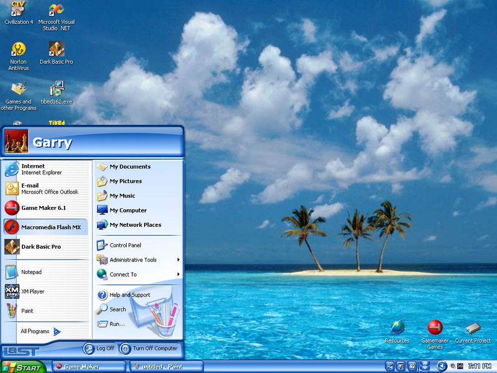Viewport: 497px width, 373px height.
Task: Launch Internet Explorer from Start menu
Action: [x=46, y=169]
